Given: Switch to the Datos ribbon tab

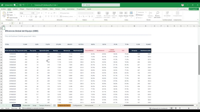Looking at the screenshot, I should (x=51, y=9).
